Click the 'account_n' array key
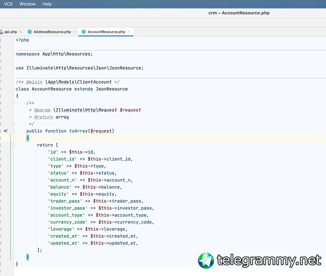The width and height of the screenshot is (326, 276). pos(62,180)
